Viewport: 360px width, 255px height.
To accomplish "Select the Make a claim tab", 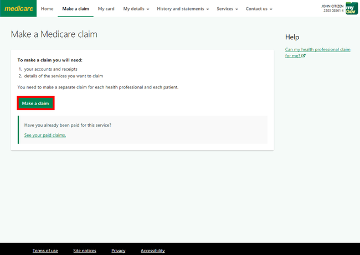I will tap(75, 9).
